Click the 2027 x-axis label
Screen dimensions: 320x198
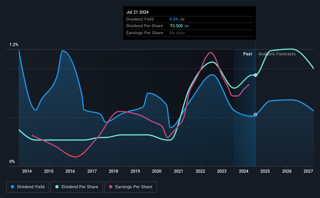pyautogui.click(x=308, y=171)
